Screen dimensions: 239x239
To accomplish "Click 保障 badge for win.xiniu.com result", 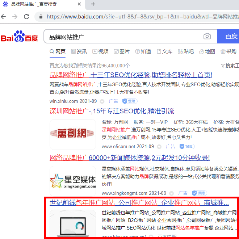I will click(x=130, y=101).
